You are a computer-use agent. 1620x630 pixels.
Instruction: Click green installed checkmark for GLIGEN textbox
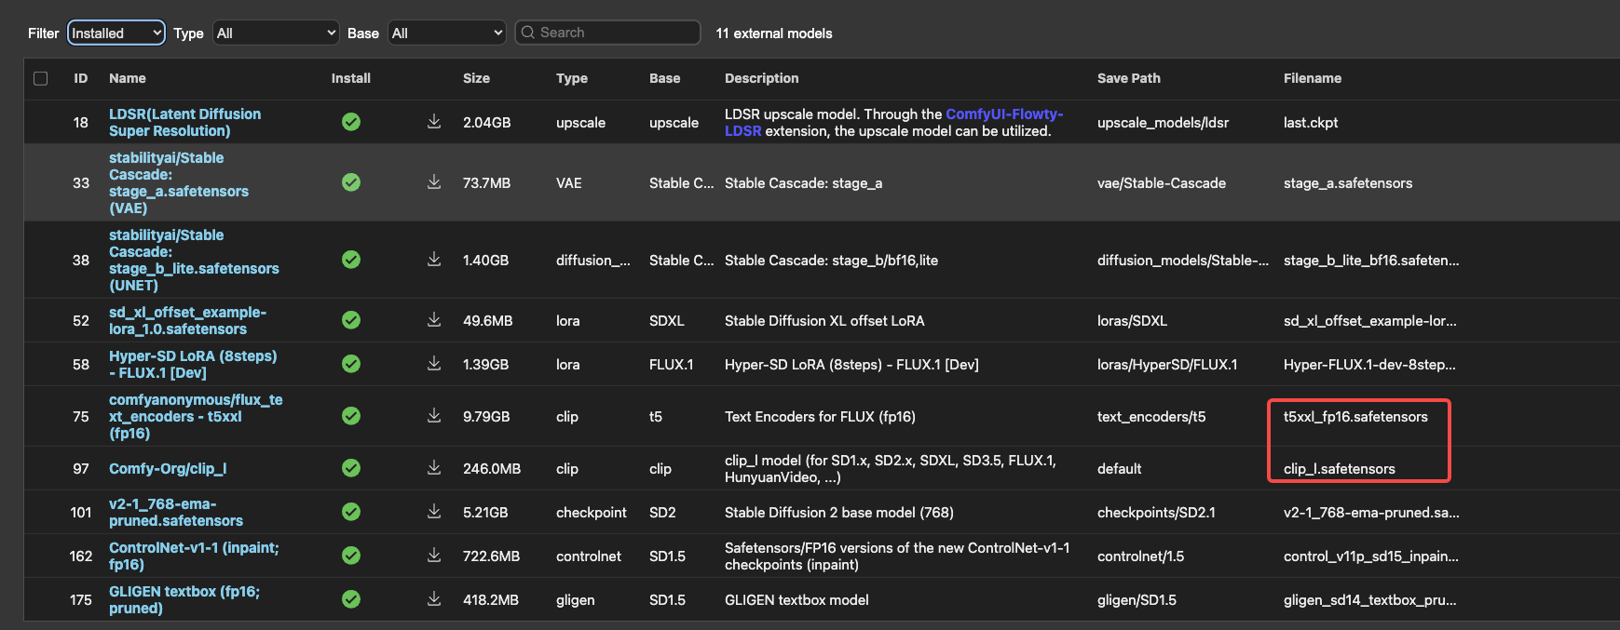pos(351,599)
